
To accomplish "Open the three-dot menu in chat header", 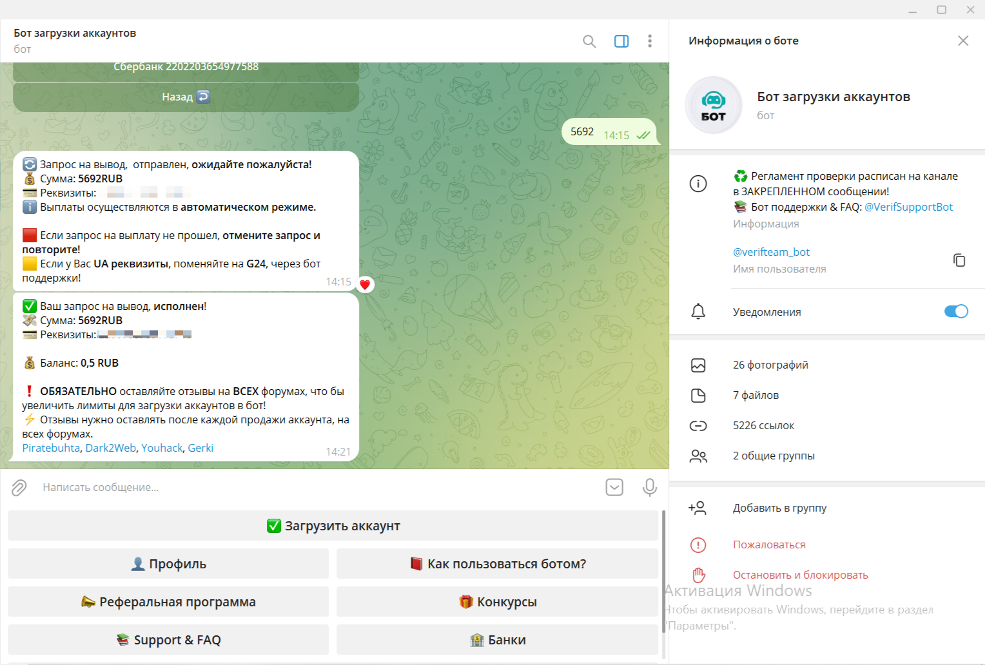I will pos(650,41).
